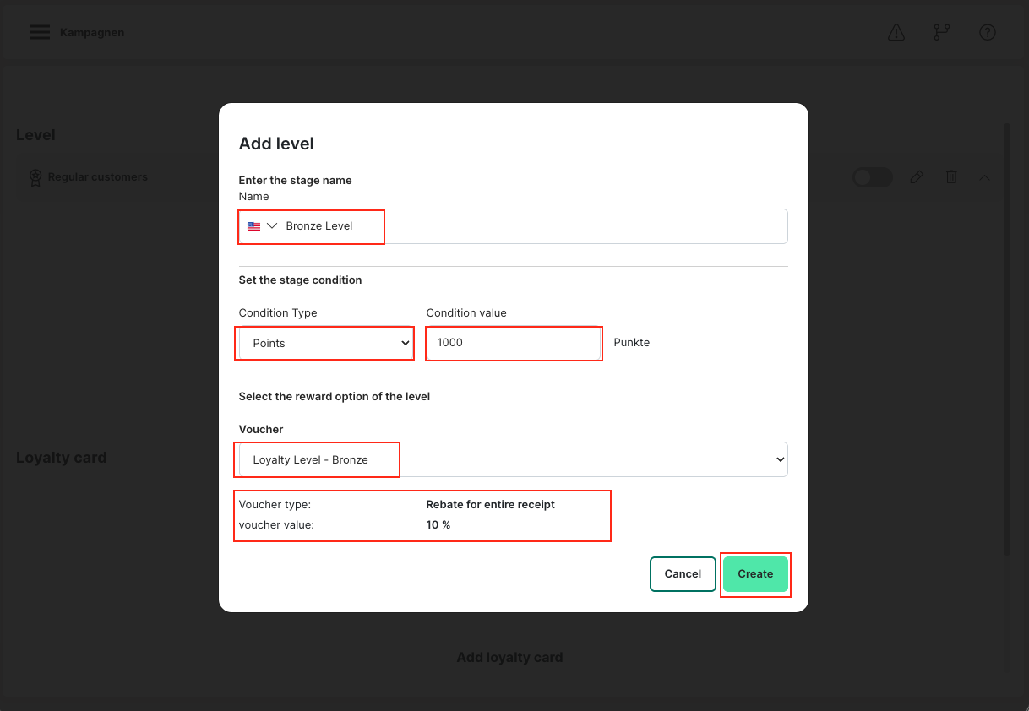The image size is (1029, 711).
Task: Click the Kampagnen page title
Action: coord(92,33)
